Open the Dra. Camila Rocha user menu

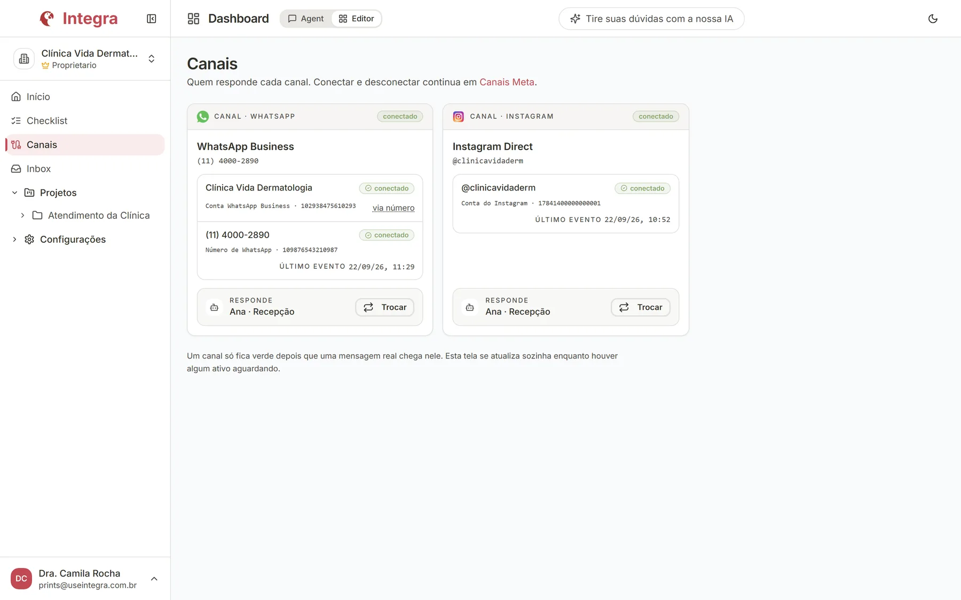(85, 579)
